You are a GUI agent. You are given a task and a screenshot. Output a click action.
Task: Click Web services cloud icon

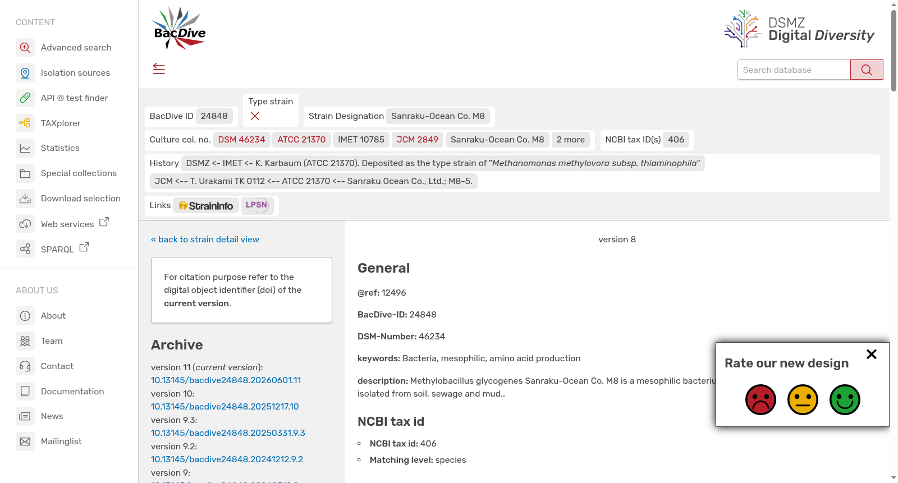click(25, 224)
